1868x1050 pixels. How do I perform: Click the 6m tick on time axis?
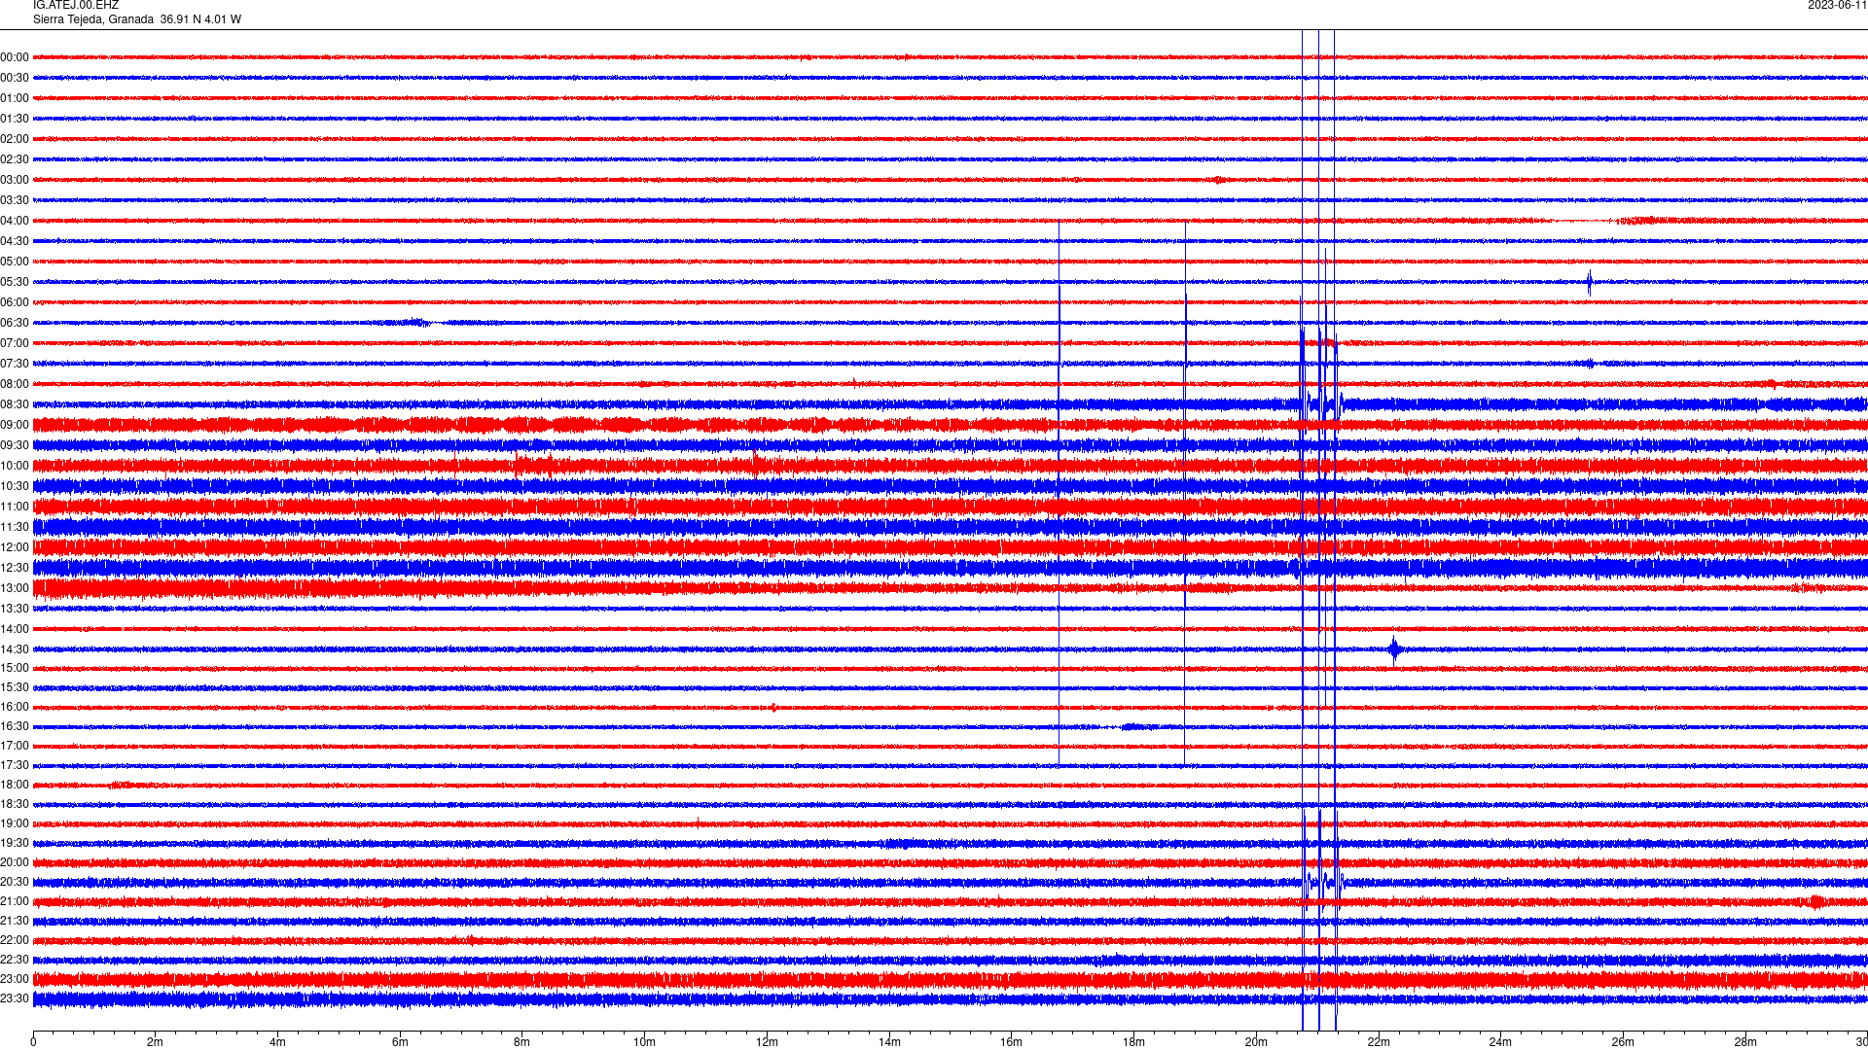[x=400, y=1042]
